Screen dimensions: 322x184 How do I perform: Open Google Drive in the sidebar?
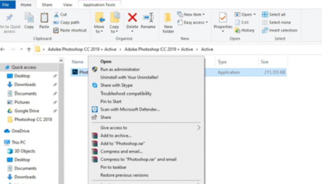pyautogui.click(x=27, y=111)
